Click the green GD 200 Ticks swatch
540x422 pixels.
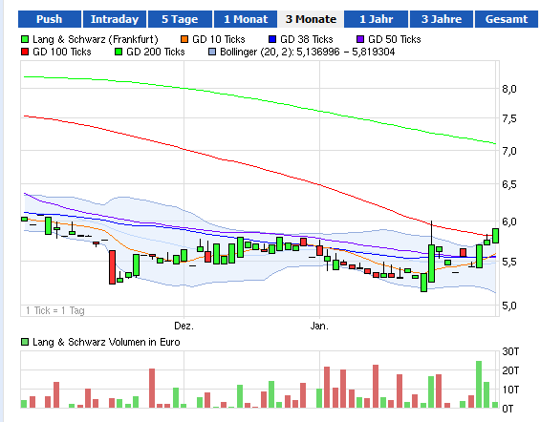[x=119, y=52]
